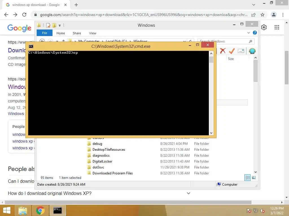
Task: Click the orange checkmark icon in Explorer
Action: tap(232, 51)
